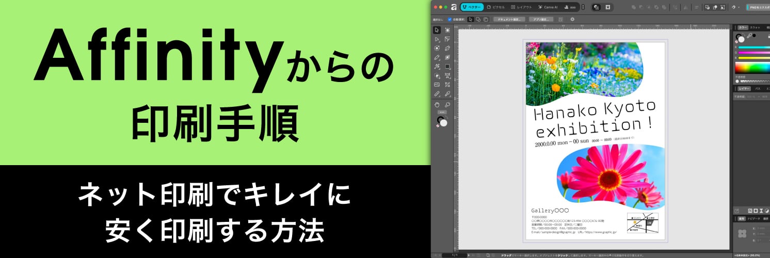This screenshot has height=258, width=770.
Task: Select the Pencil tool
Action: 437,57
